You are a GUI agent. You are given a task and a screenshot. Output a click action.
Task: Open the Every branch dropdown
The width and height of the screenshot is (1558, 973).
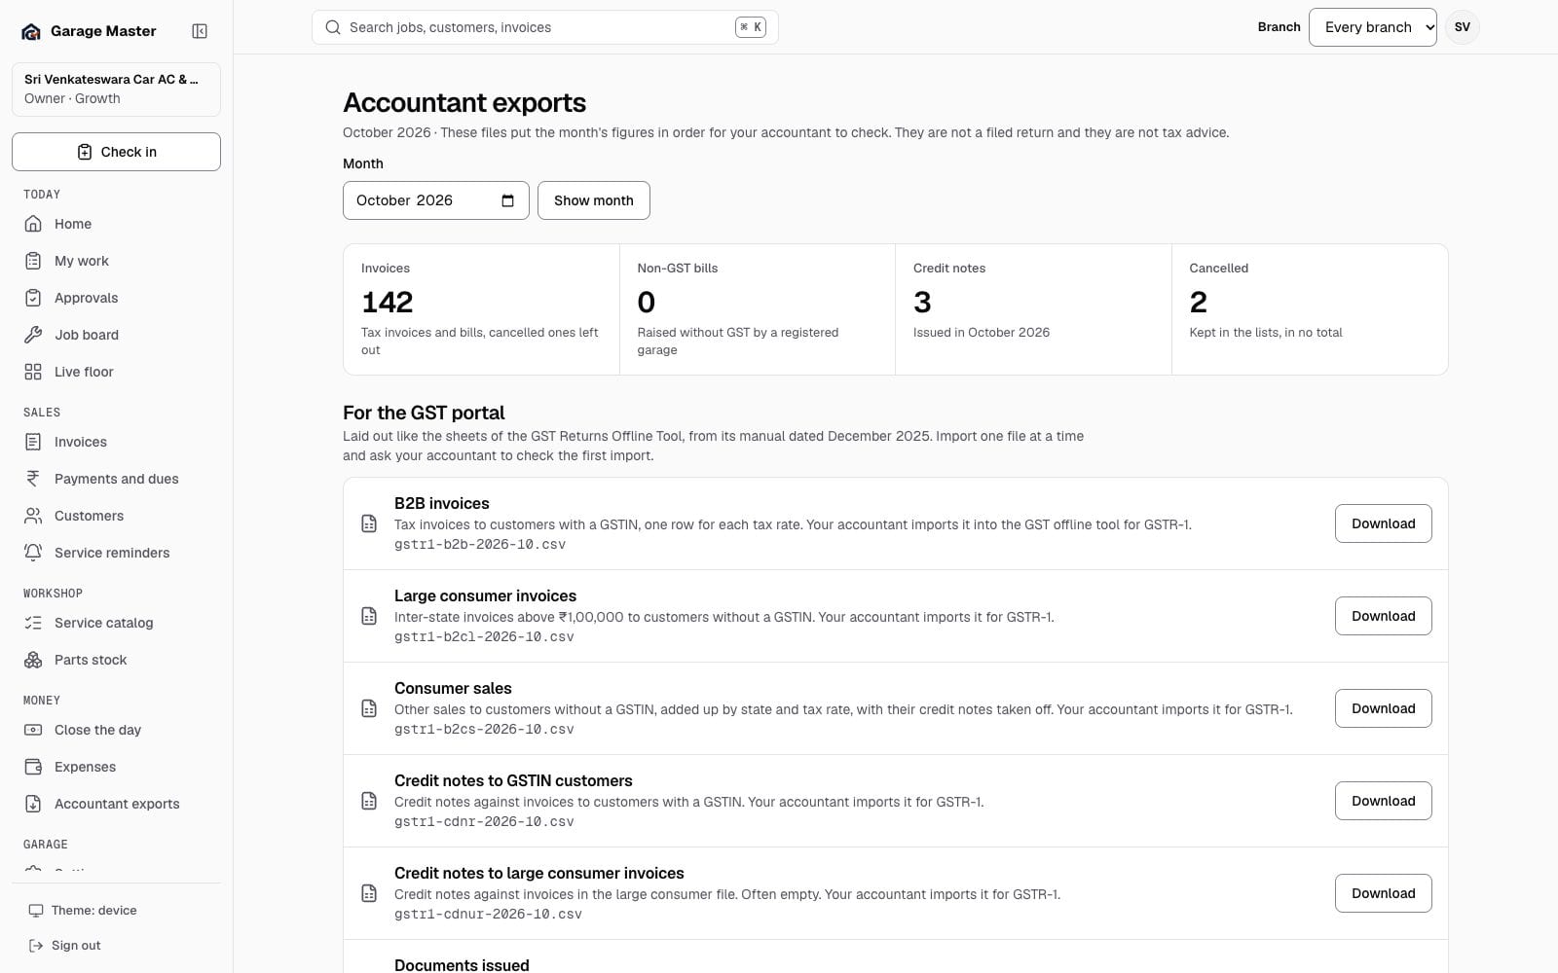[1373, 27]
